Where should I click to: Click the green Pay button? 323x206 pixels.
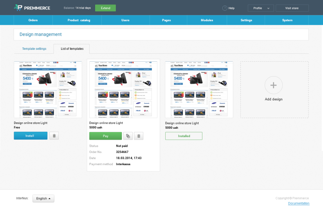click(x=105, y=136)
